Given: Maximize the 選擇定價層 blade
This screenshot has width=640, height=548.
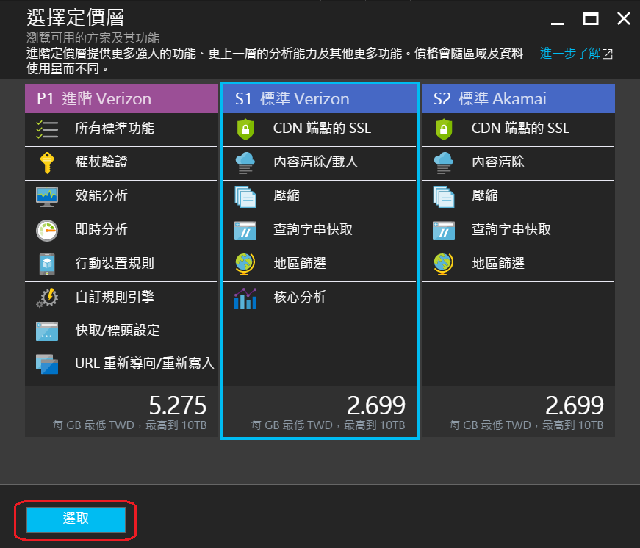Looking at the screenshot, I should [x=591, y=18].
